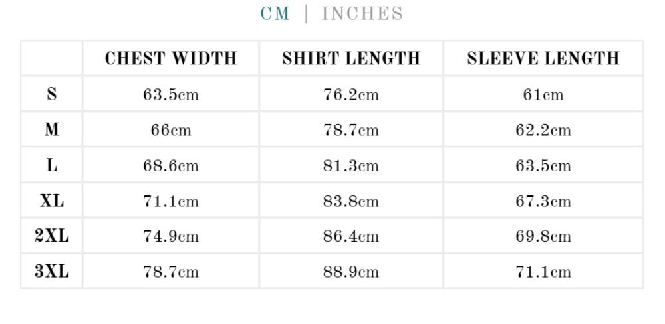Switch size chart to CM units
Image resolution: width=665 pixels, height=324 pixels.
tap(275, 14)
